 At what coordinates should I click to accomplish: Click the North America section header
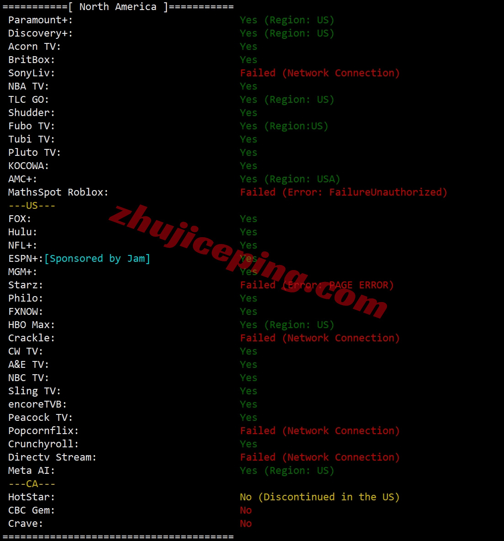pos(118,7)
